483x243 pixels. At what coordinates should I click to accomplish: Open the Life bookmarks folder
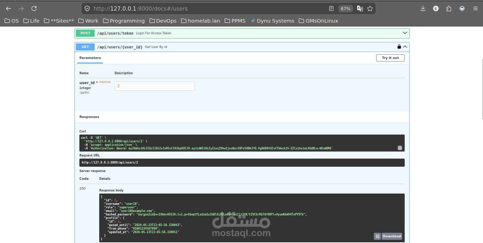(32, 21)
